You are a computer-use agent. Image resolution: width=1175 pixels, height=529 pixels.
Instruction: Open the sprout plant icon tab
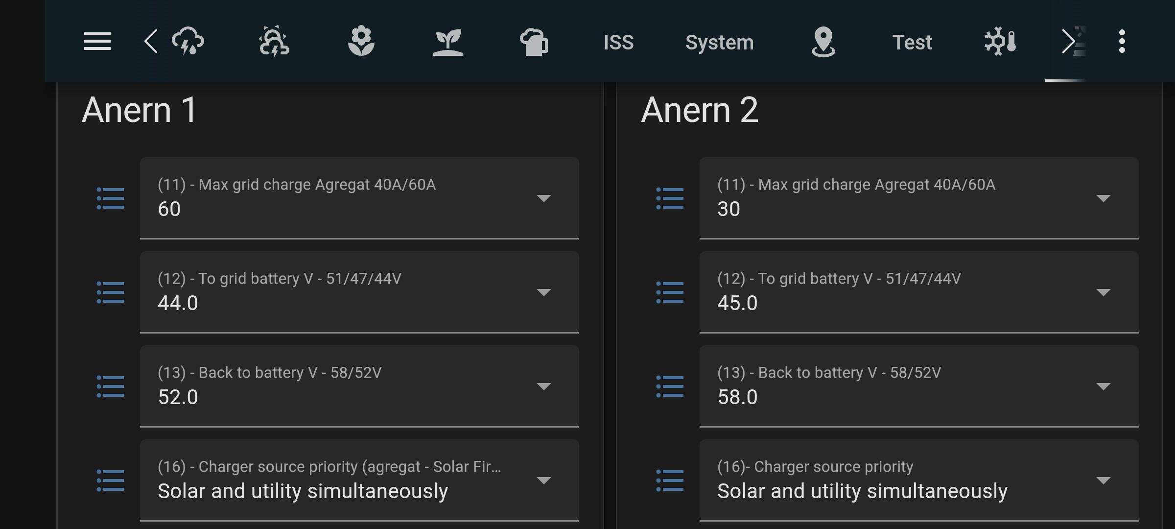click(447, 42)
